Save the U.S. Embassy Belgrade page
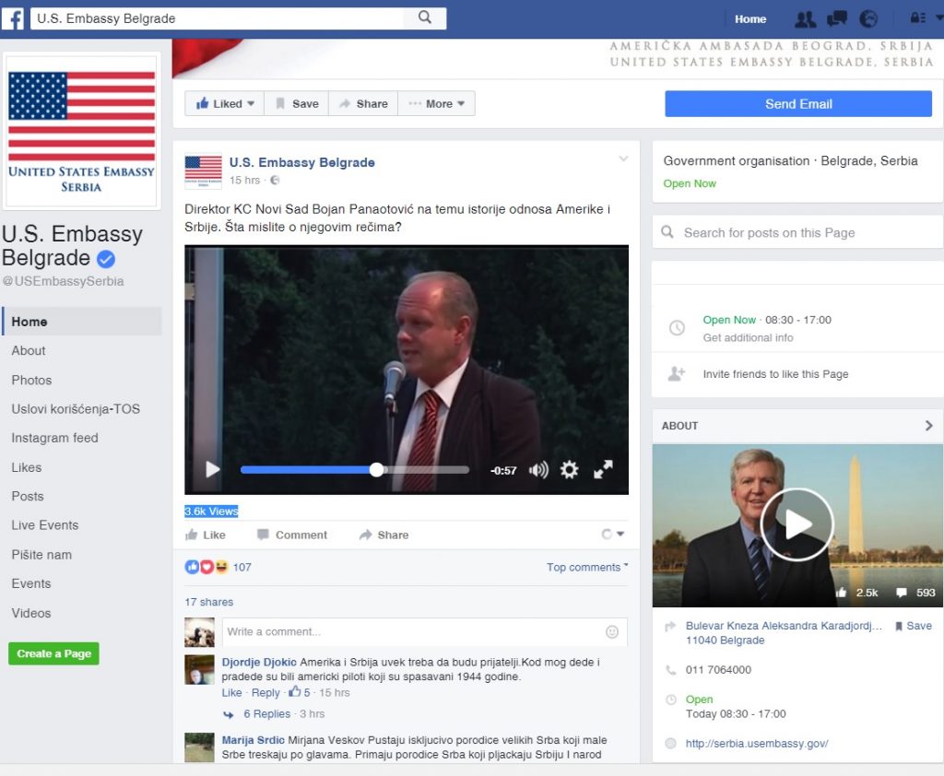Screen dimensions: 944x776 point(296,103)
